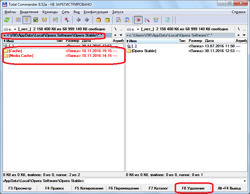
Task: Sort right panel by Дата column header
Action: (x=209, y=41)
